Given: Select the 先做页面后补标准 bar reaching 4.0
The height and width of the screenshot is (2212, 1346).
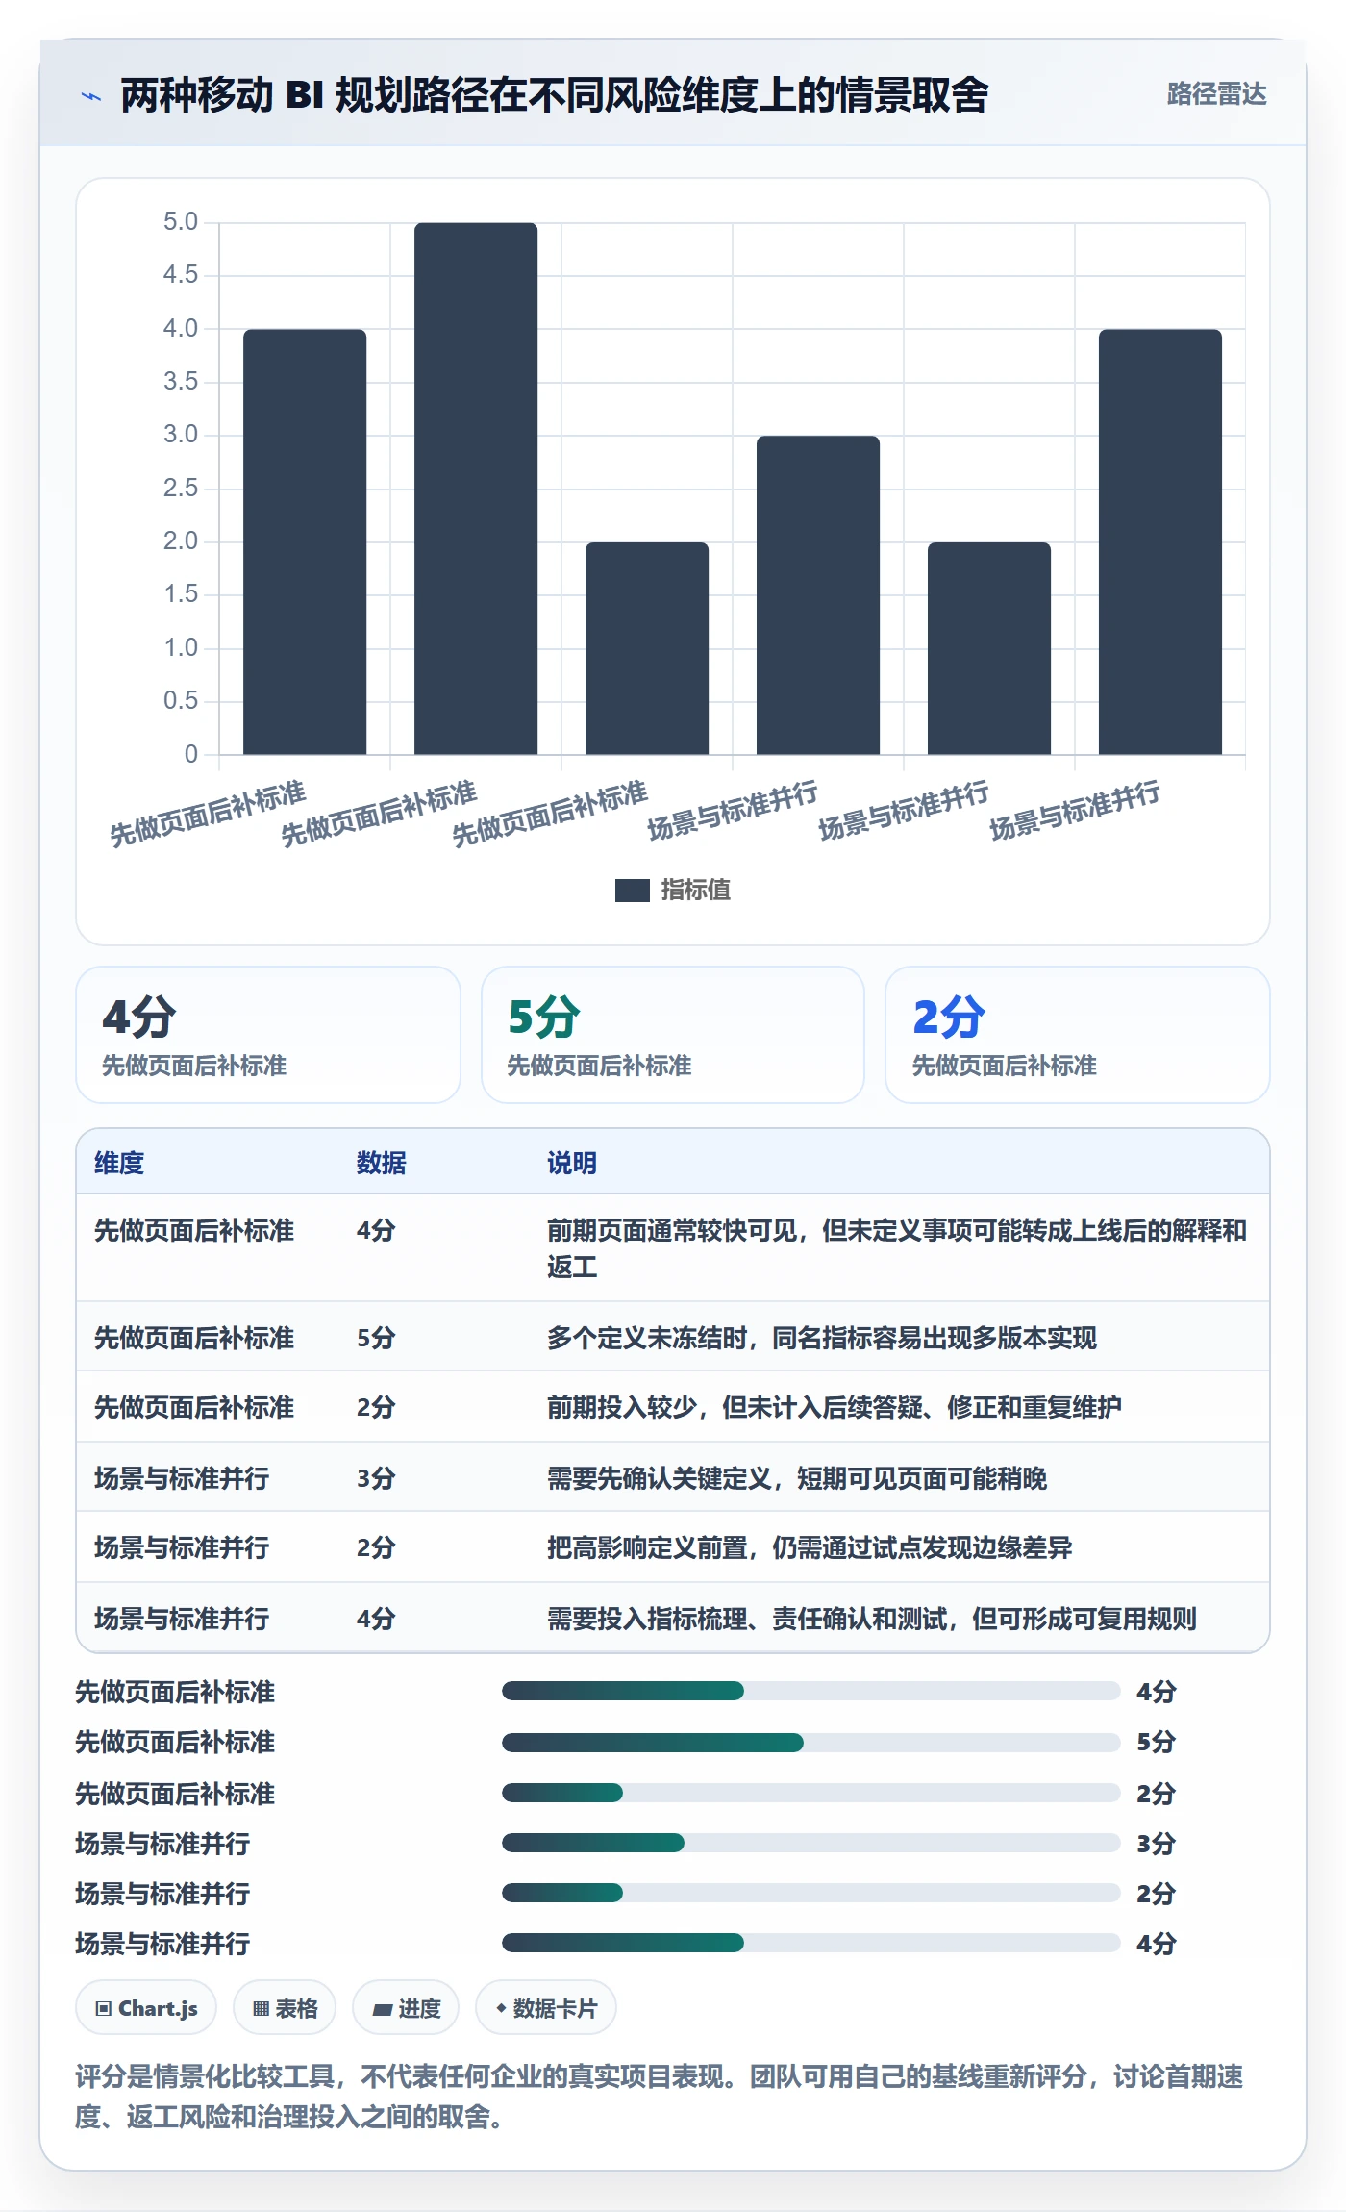Looking at the screenshot, I should pyautogui.click(x=305, y=541).
